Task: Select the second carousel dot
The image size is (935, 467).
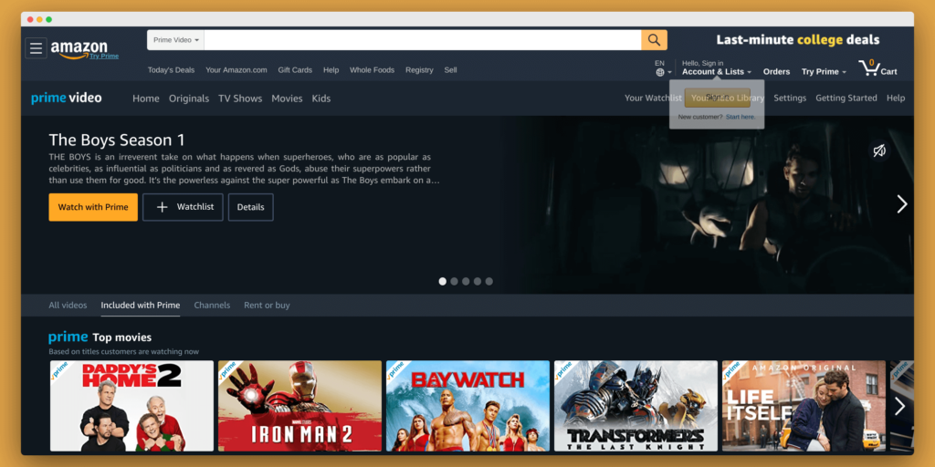Action: 455,281
